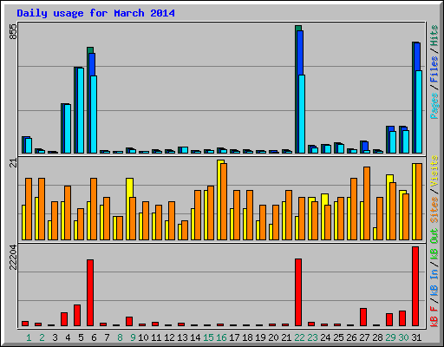The image size is (444, 347).
Task: Click day label 1 on x-axis
Action: pyautogui.click(x=29, y=337)
